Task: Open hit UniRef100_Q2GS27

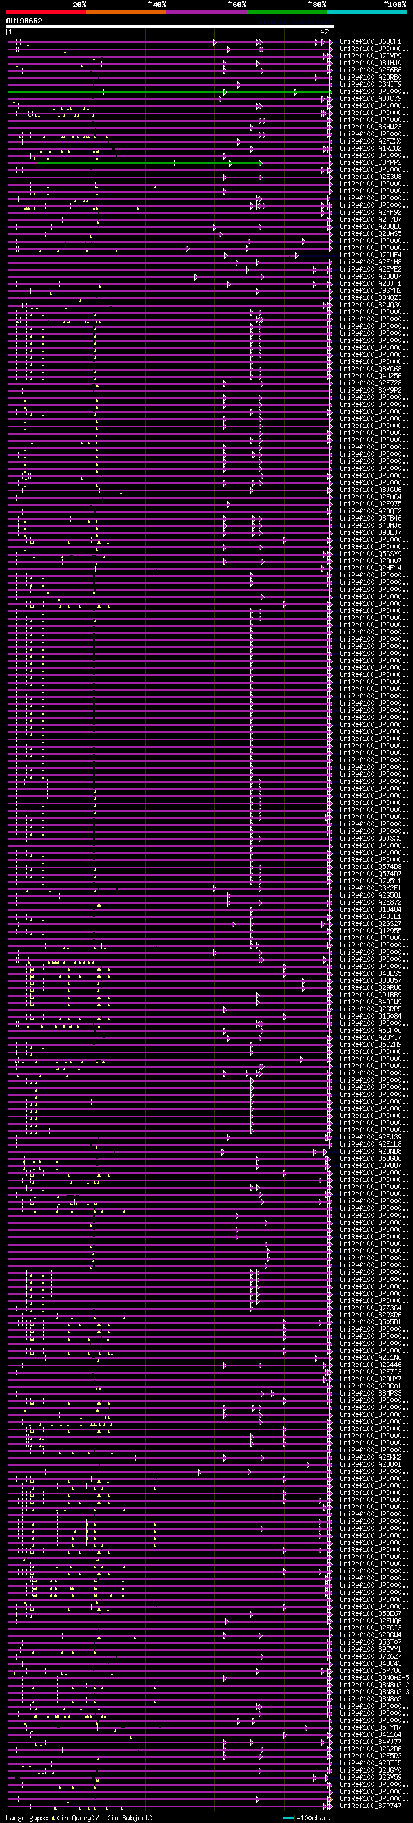Action: pos(370,923)
